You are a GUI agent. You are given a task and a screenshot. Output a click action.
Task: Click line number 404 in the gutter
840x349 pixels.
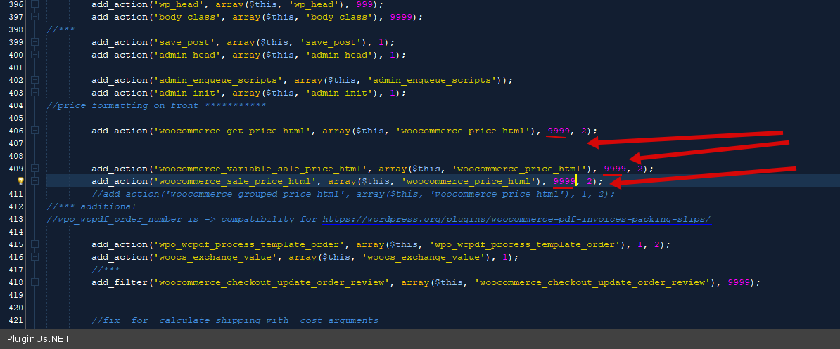13,105
